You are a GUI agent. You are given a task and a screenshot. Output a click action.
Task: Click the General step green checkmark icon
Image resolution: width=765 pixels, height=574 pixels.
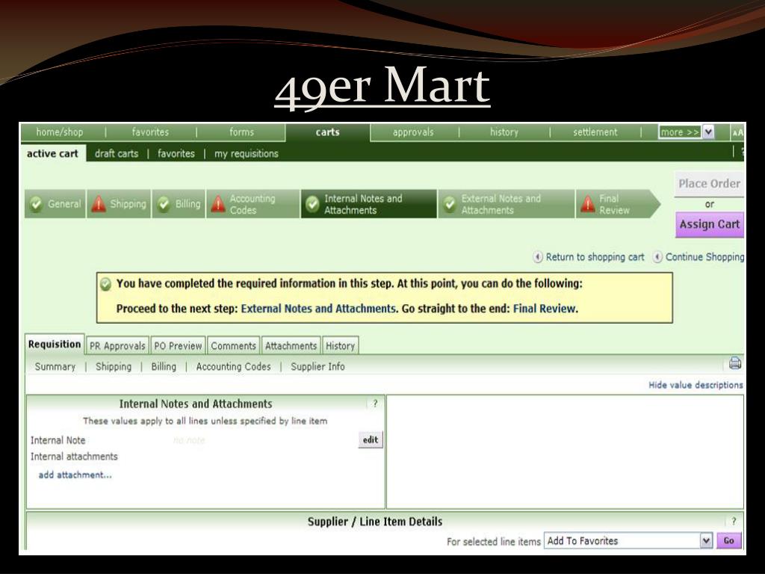click(36, 204)
